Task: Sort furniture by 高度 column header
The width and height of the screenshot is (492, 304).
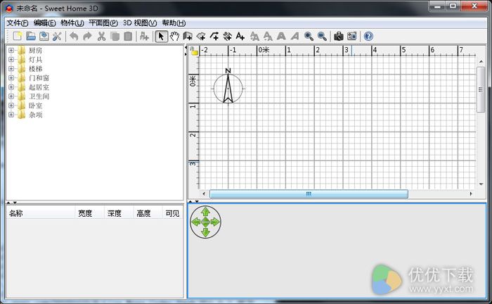Action: 148,213
